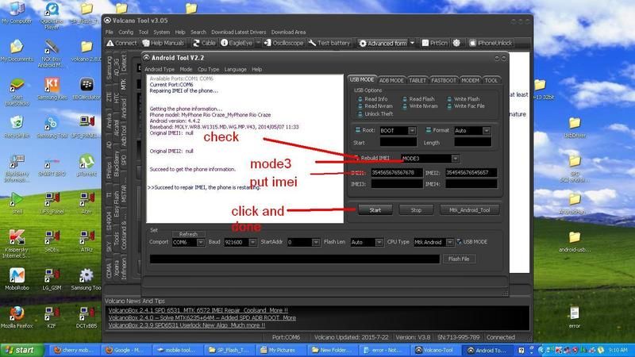Open the MoboRobo desktop icon
635x357 pixels.
coord(17,279)
